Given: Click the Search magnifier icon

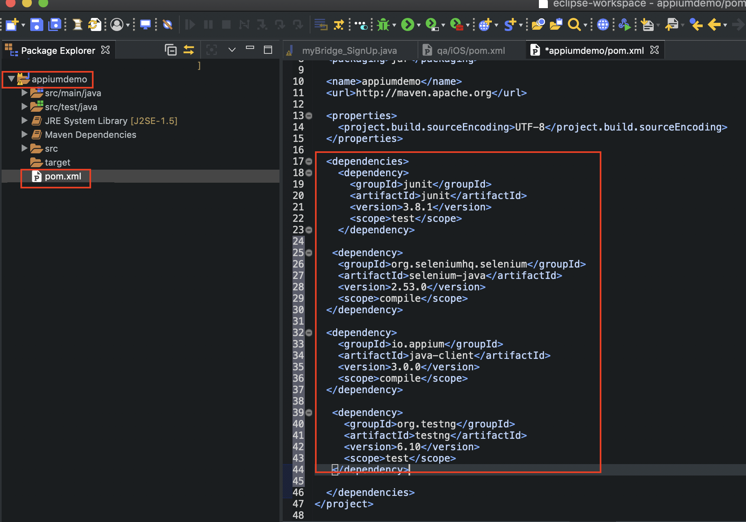Looking at the screenshot, I should [574, 25].
